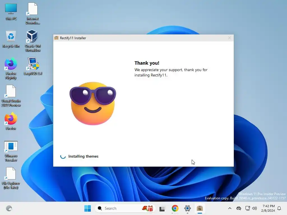Launch Oracle VM VirtualBox shortcut
Viewport: 287px width, 215px height.
(33, 41)
